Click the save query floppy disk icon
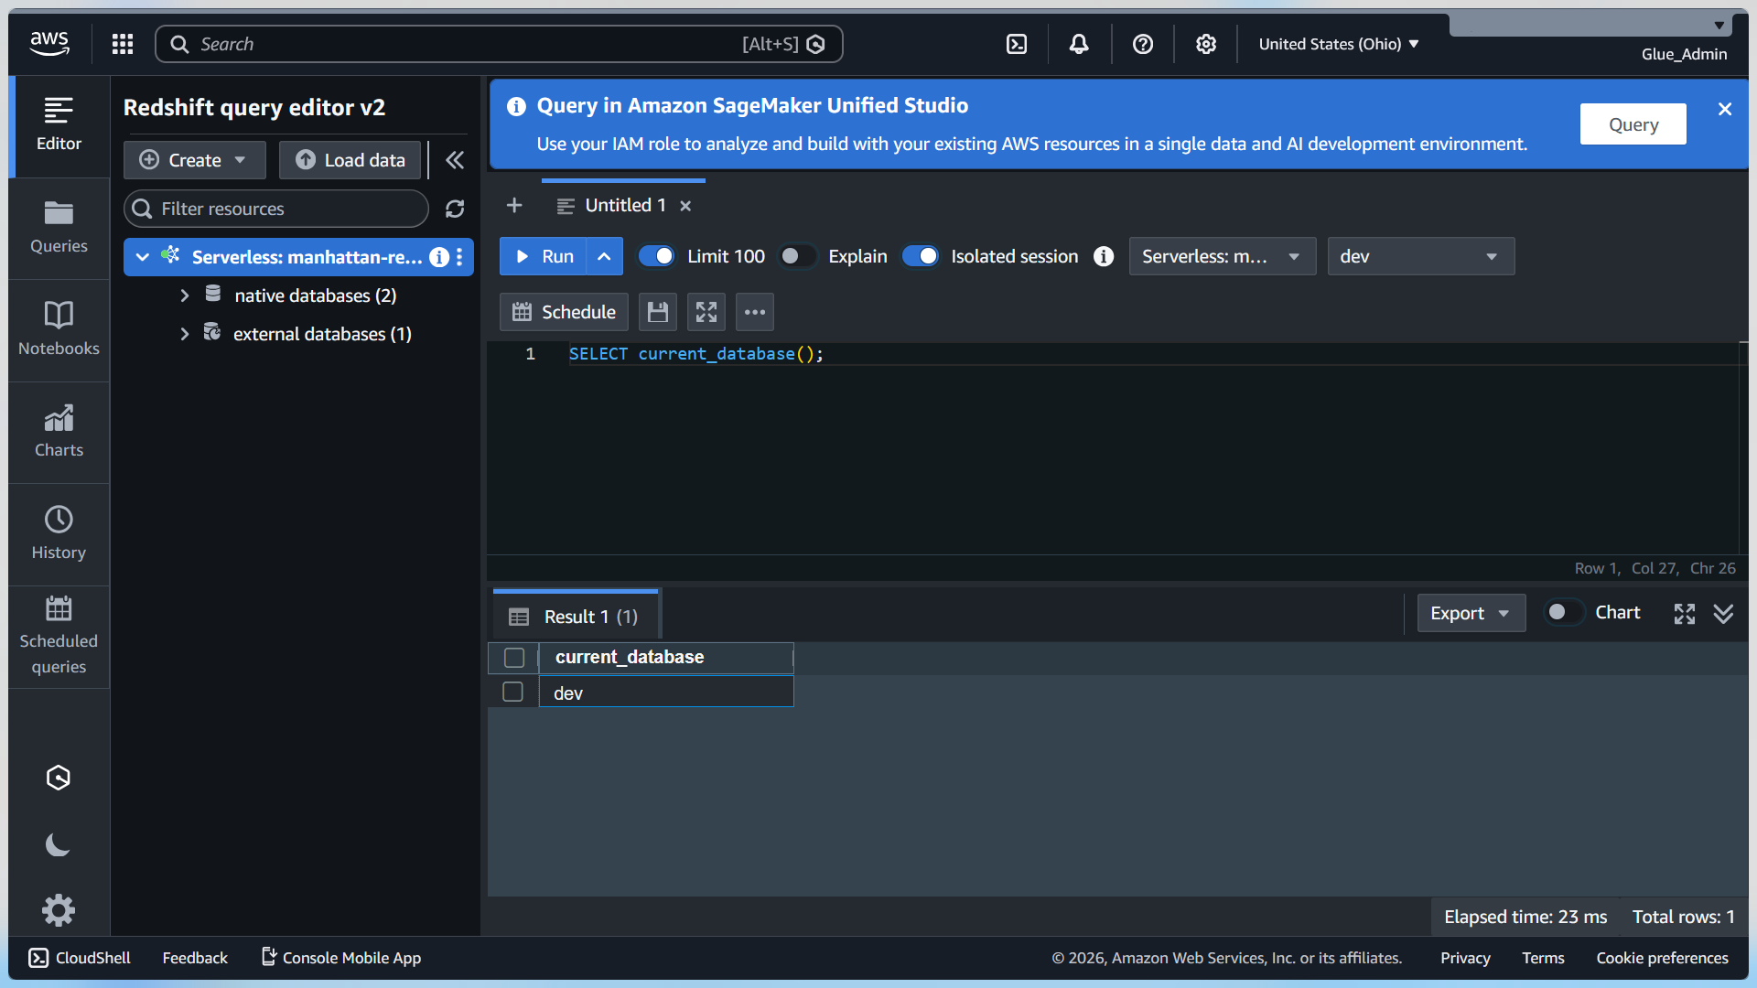 (657, 312)
